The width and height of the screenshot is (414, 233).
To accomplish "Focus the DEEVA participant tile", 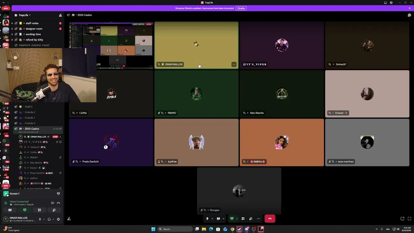I will [282, 142].
